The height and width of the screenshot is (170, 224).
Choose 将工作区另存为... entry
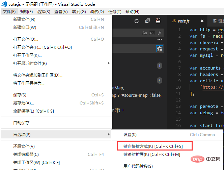coord(57,83)
